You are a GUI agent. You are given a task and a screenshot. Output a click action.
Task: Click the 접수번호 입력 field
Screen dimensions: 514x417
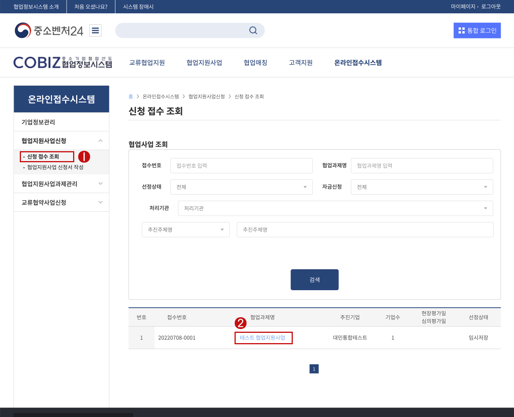[241, 166]
